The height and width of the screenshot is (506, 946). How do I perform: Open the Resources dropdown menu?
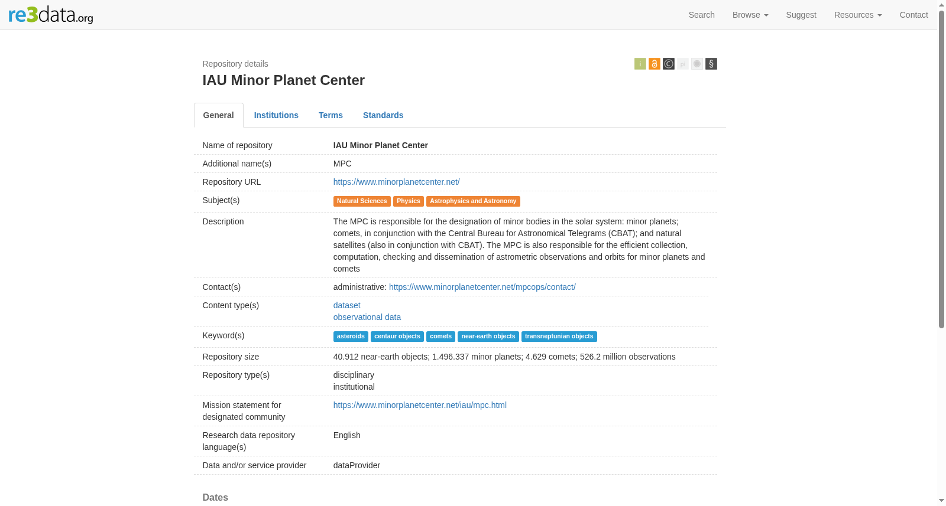coord(858,15)
